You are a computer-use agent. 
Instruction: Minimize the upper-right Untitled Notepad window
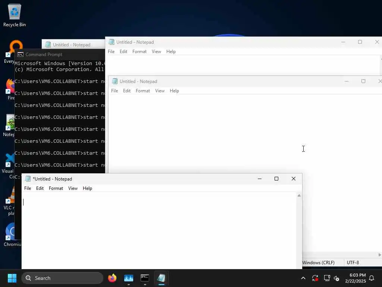[343, 42]
